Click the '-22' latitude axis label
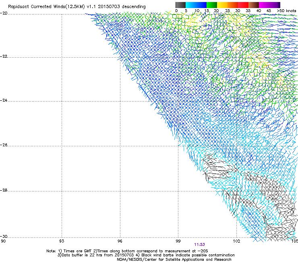 (4, 56)
